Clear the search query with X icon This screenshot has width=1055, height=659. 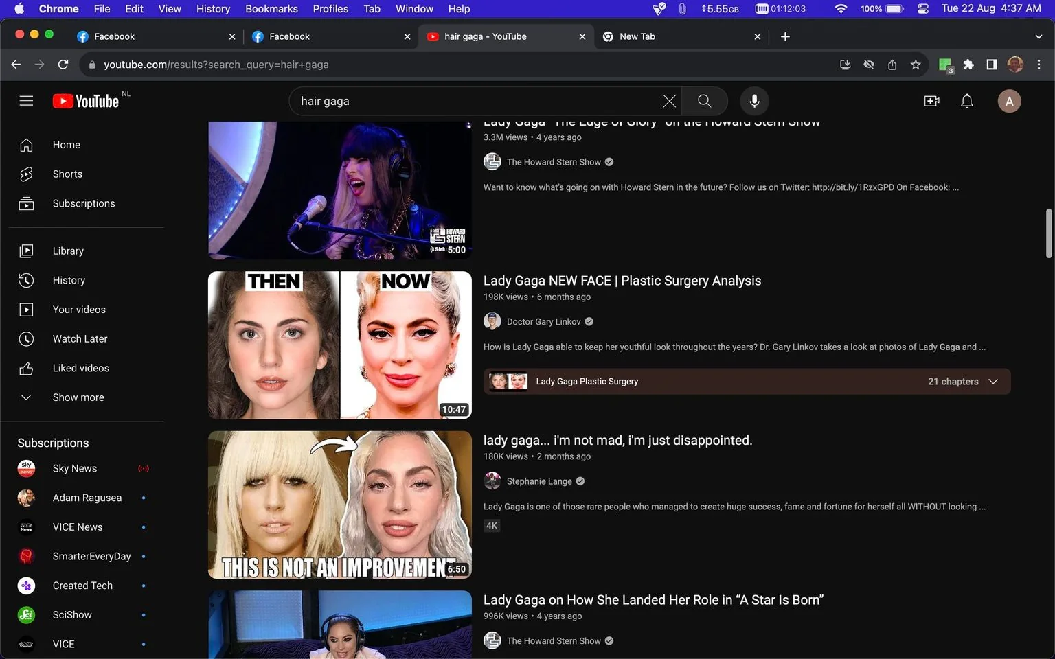(669, 101)
